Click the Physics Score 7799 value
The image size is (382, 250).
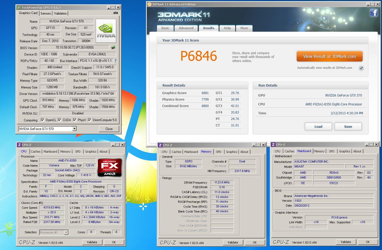point(205,99)
